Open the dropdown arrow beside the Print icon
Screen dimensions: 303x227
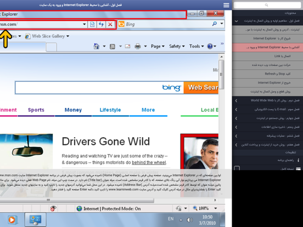click(x=145, y=46)
